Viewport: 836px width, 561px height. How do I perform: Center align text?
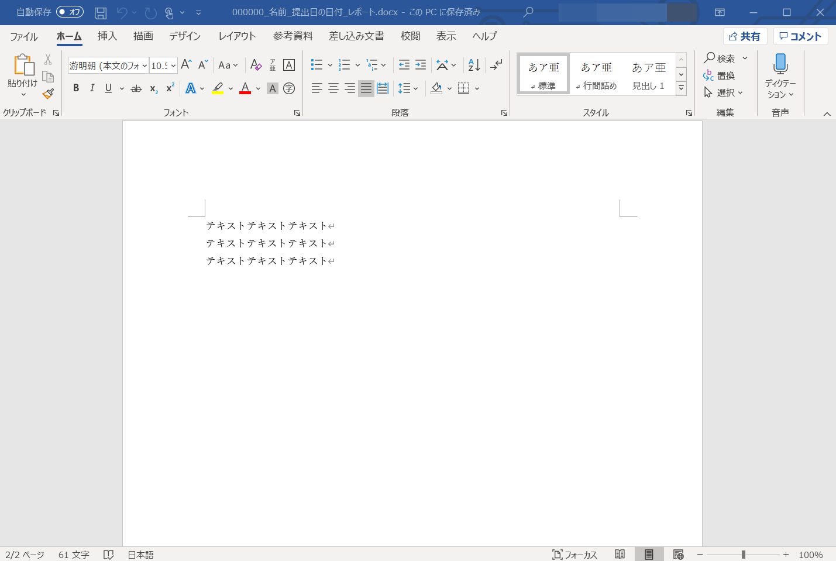pos(333,88)
